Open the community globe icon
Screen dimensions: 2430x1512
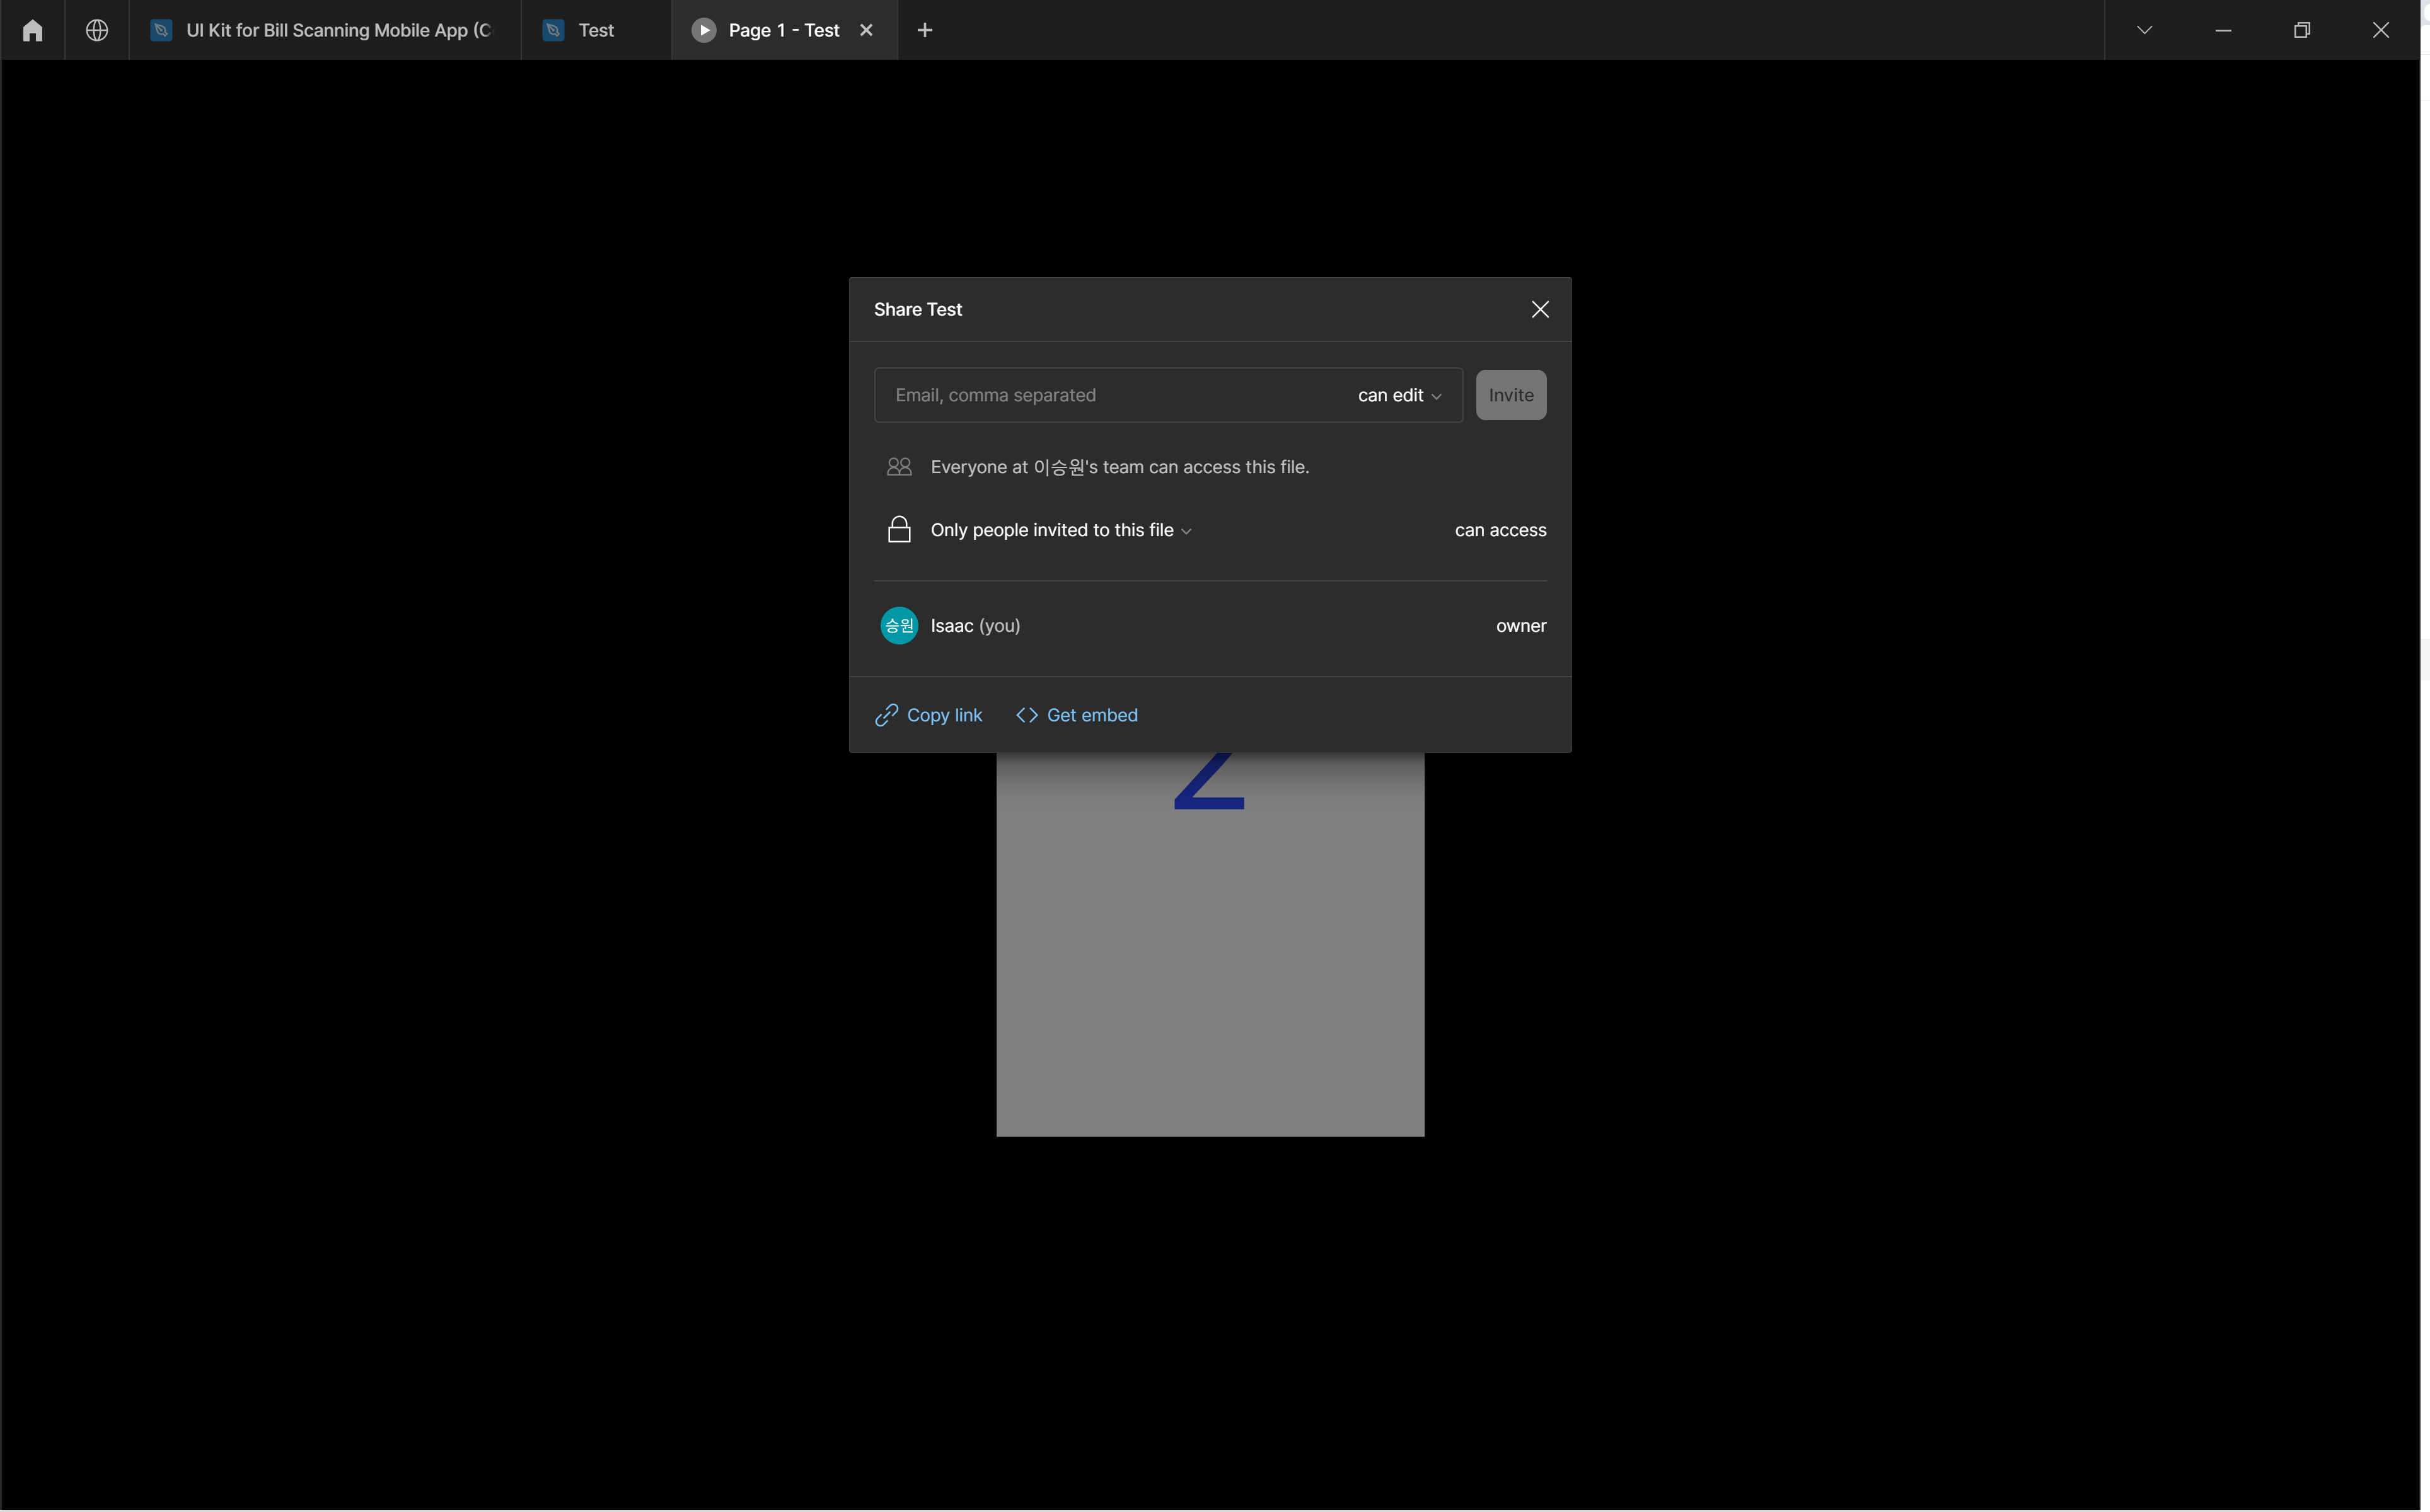97,30
